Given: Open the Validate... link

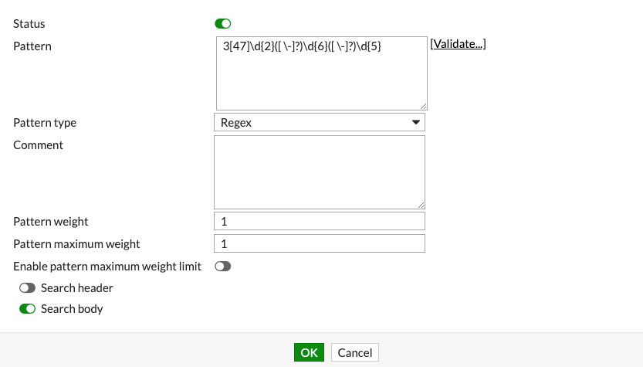Looking at the screenshot, I should [458, 44].
